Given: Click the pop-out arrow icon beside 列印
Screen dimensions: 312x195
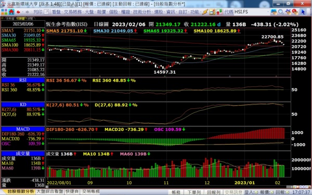Looking at the screenshot, I should pyautogui.click(x=46, y=12).
